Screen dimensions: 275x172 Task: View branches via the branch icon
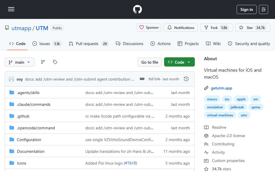pyautogui.click(x=43, y=62)
